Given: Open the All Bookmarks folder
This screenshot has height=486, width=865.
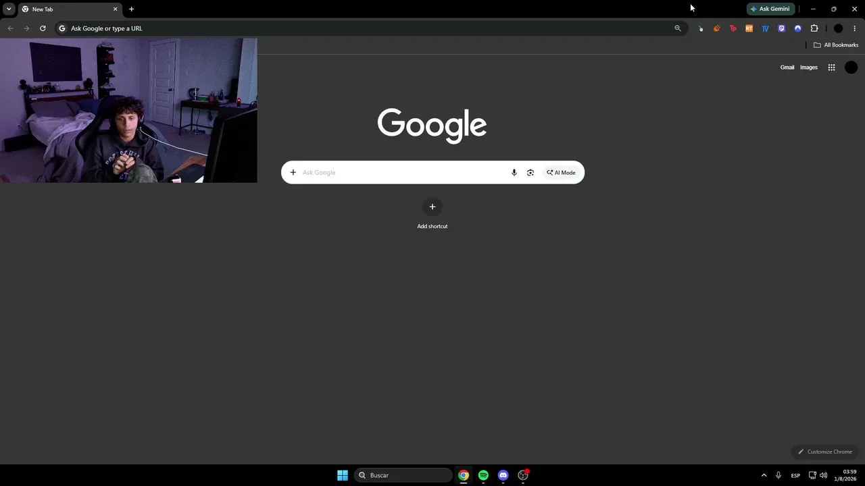Looking at the screenshot, I should point(836,45).
